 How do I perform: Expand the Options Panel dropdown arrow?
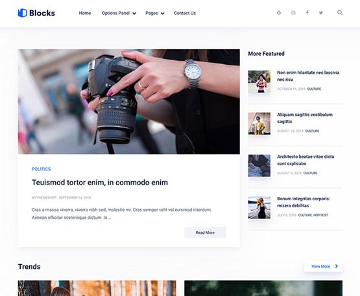(x=134, y=14)
